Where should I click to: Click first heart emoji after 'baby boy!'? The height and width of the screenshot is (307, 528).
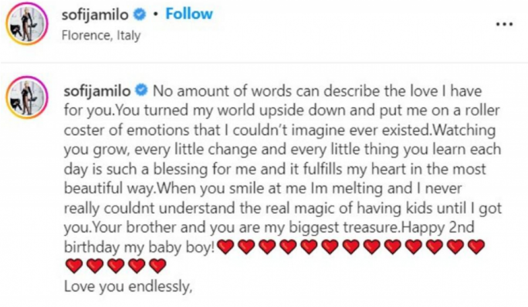point(225,247)
